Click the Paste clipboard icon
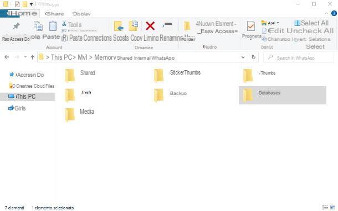The image size is (338, 211). 53,26
